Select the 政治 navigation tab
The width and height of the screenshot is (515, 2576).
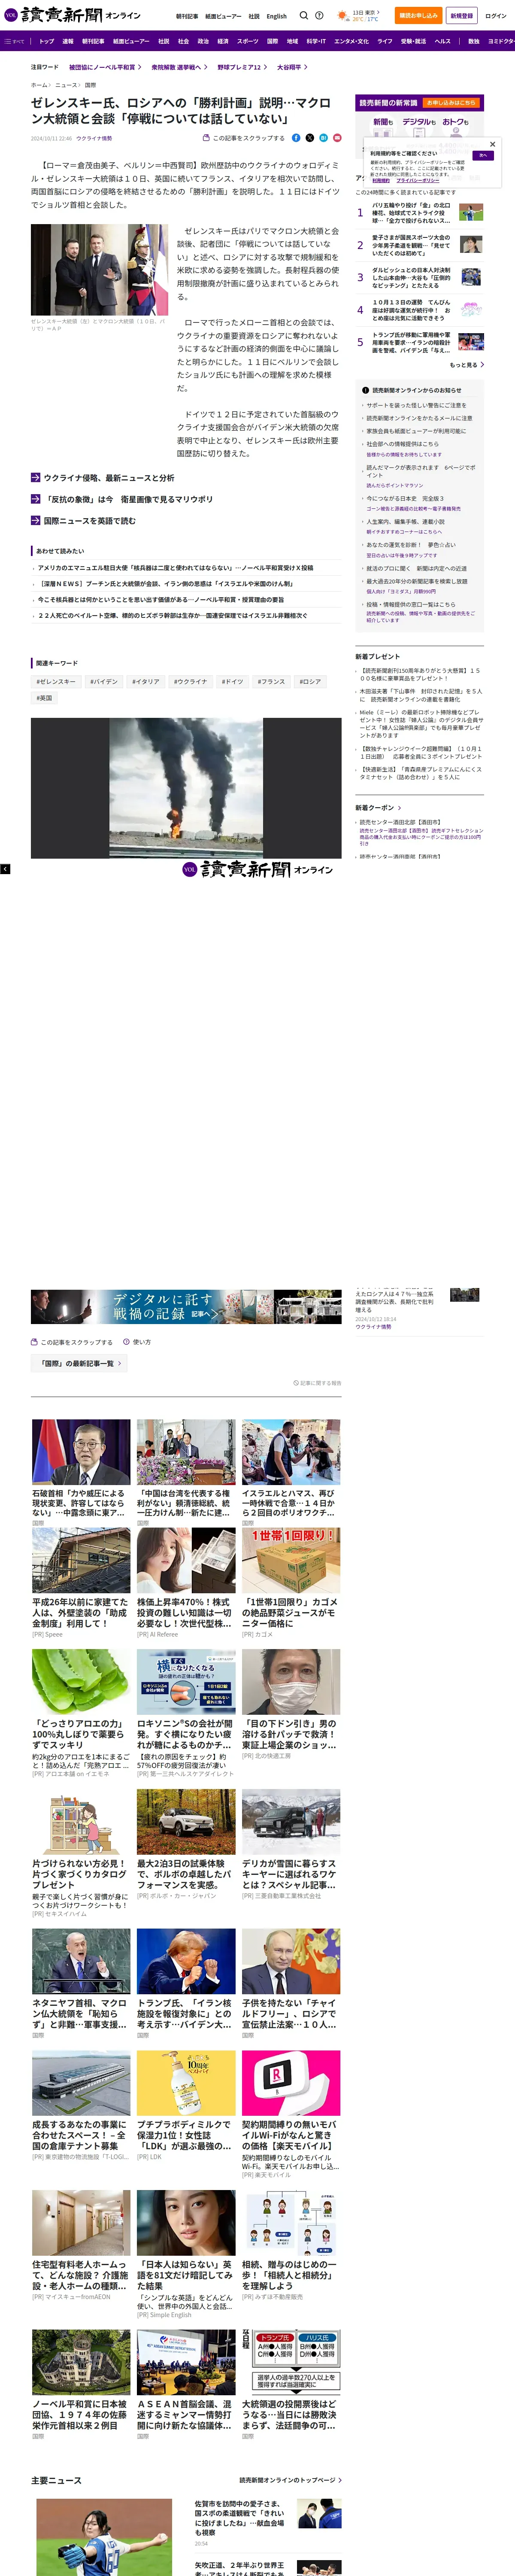pyautogui.click(x=203, y=41)
